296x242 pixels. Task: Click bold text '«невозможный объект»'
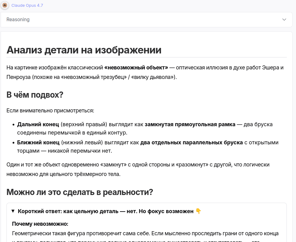pyautogui.click(x=136, y=68)
